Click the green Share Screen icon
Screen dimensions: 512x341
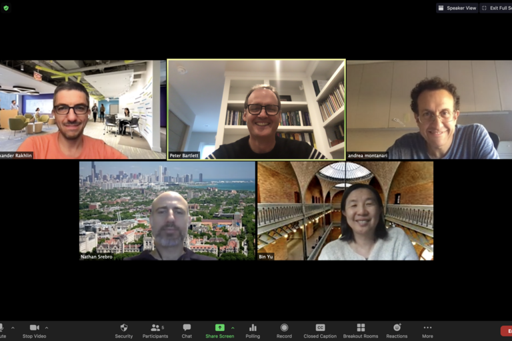click(220, 327)
